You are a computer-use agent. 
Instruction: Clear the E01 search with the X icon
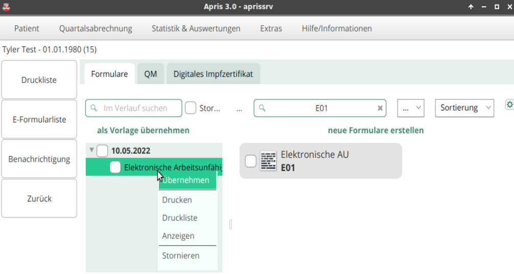point(380,108)
